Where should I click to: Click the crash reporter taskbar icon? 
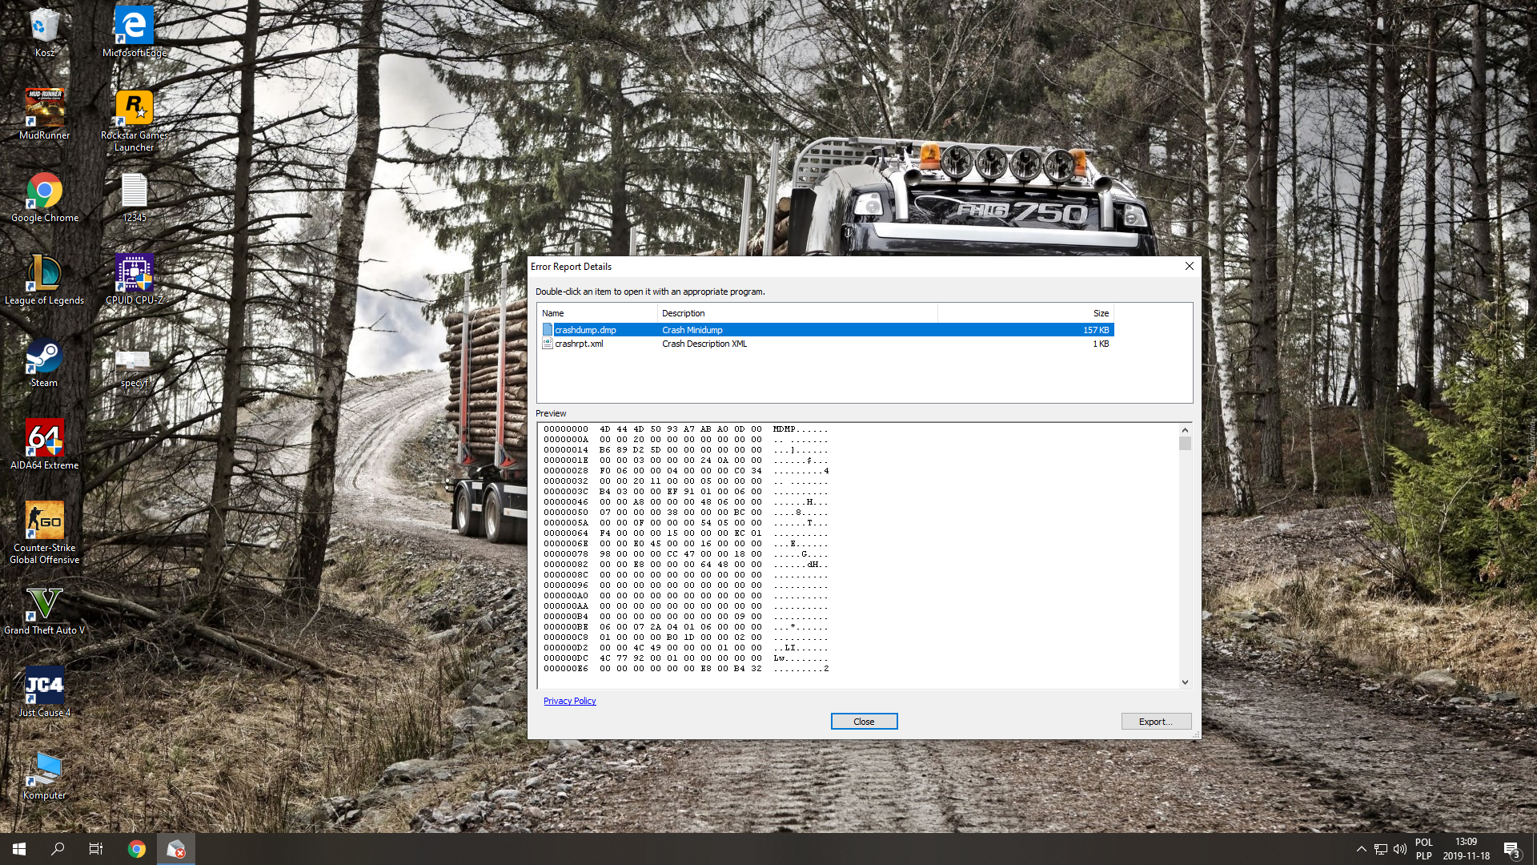176,849
